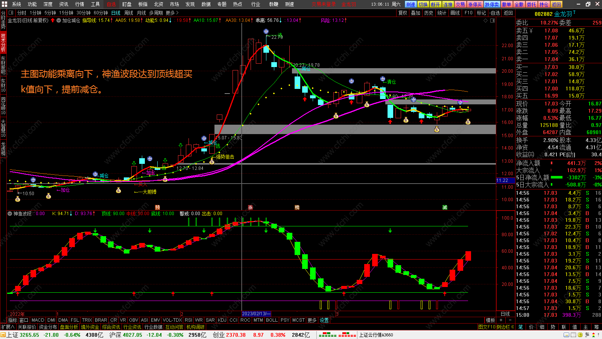Click the sad face marker above 22.79 peak
The height and width of the screenshot is (339, 602).
click(266, 31)
